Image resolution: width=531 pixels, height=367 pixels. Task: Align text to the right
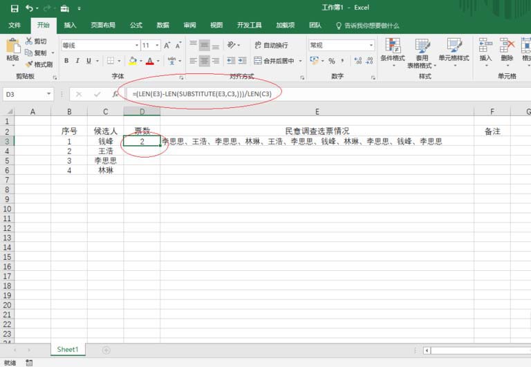click(216, 61)
